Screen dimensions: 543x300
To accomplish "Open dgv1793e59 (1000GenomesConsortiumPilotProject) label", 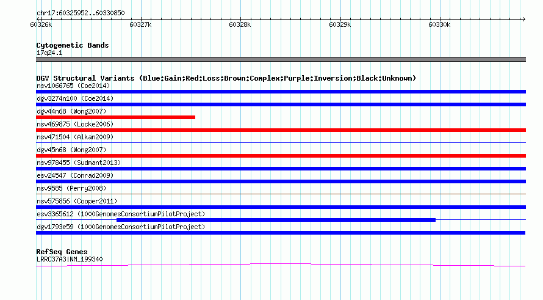I will (121, 227).
